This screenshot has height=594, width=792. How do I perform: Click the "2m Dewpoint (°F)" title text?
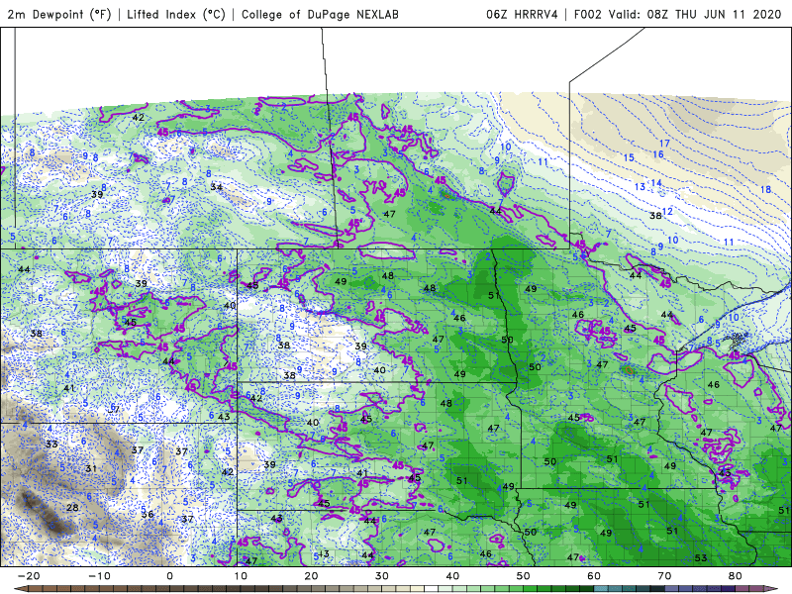(59, 14)
